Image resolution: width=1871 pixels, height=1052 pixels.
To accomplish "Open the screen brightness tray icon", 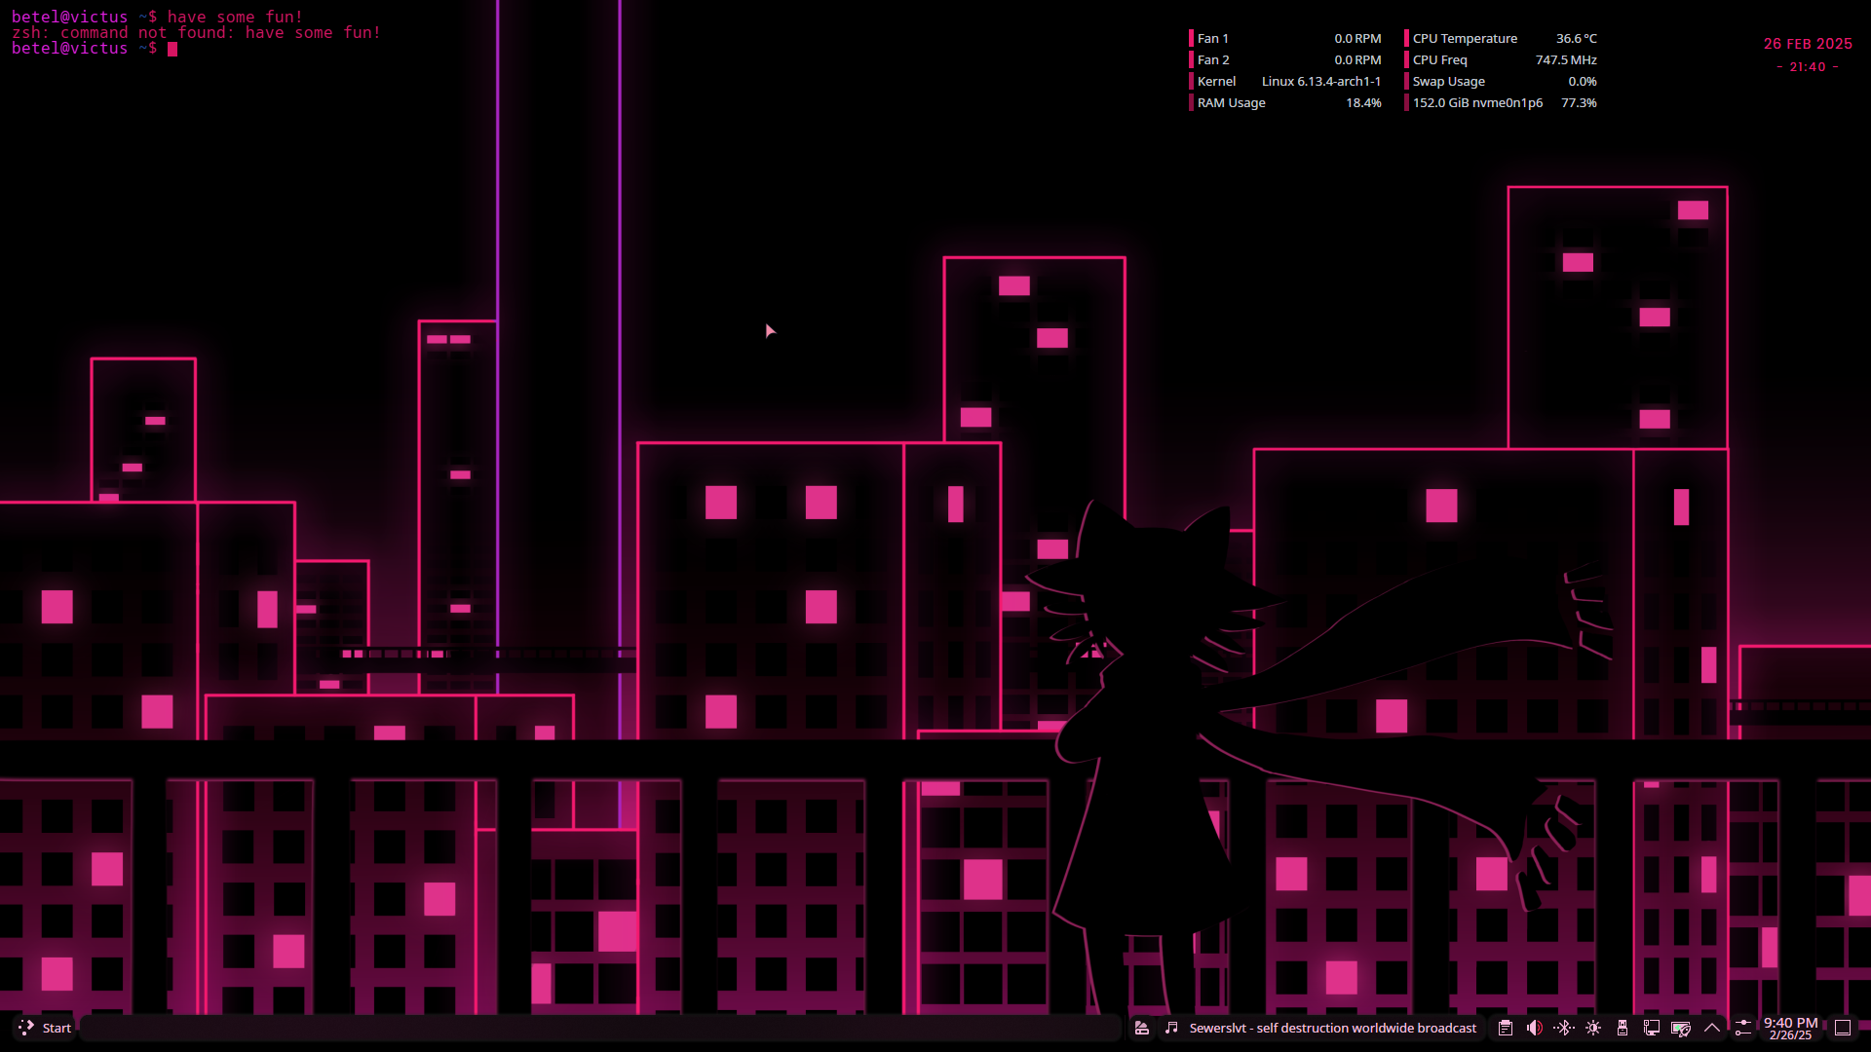I will click(1593, 1028).
